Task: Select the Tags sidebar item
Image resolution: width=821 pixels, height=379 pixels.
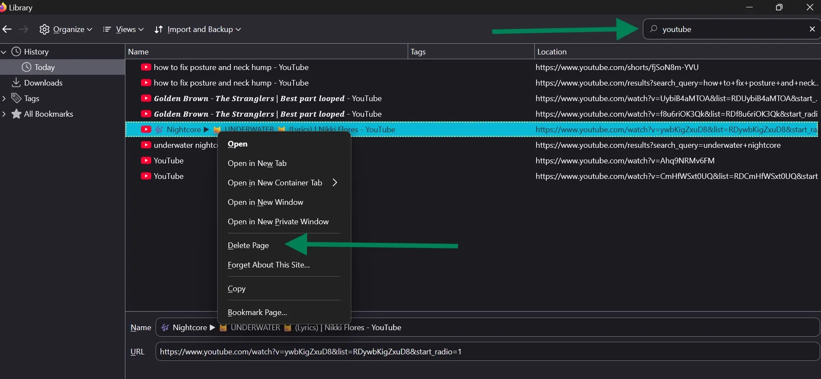Action: click(32, 98)
